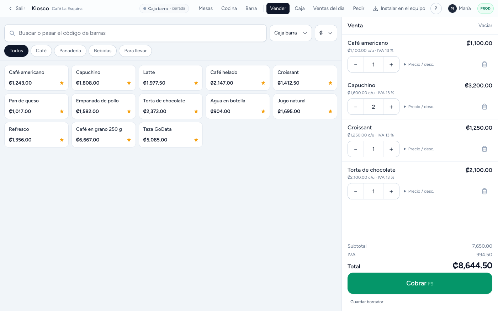Filter products by Café category
The image size is (498, 311).
pos(41,51)
